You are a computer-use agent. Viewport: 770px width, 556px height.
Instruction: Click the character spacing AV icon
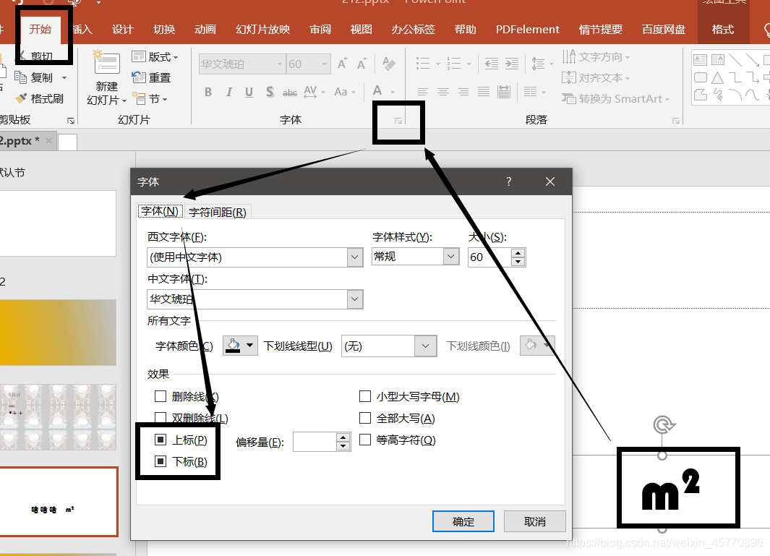tap(310, 92)
